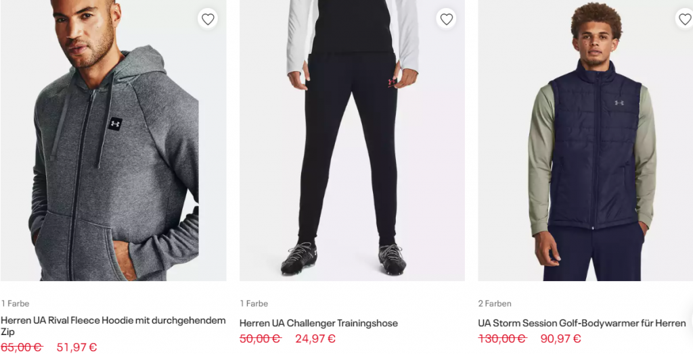693x354 pixels.
Task: Click the 51,97 € sale price
Action: click(x=76, y=347)
